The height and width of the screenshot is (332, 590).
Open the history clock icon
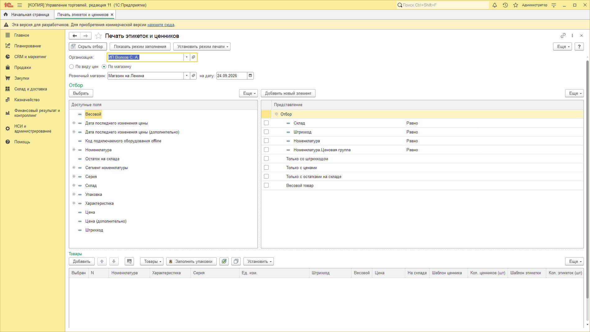click(x=505, y=5)
